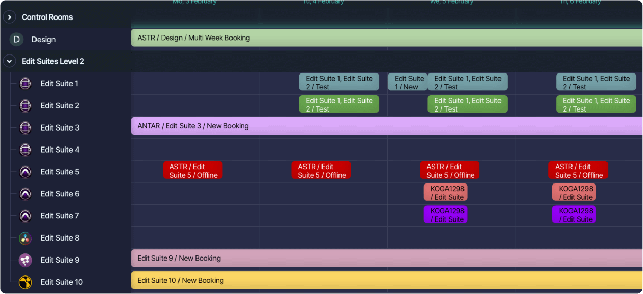Expand the Control Rooms group chevron
Screen dimensions: 643x294
click(x=9, y=17)
